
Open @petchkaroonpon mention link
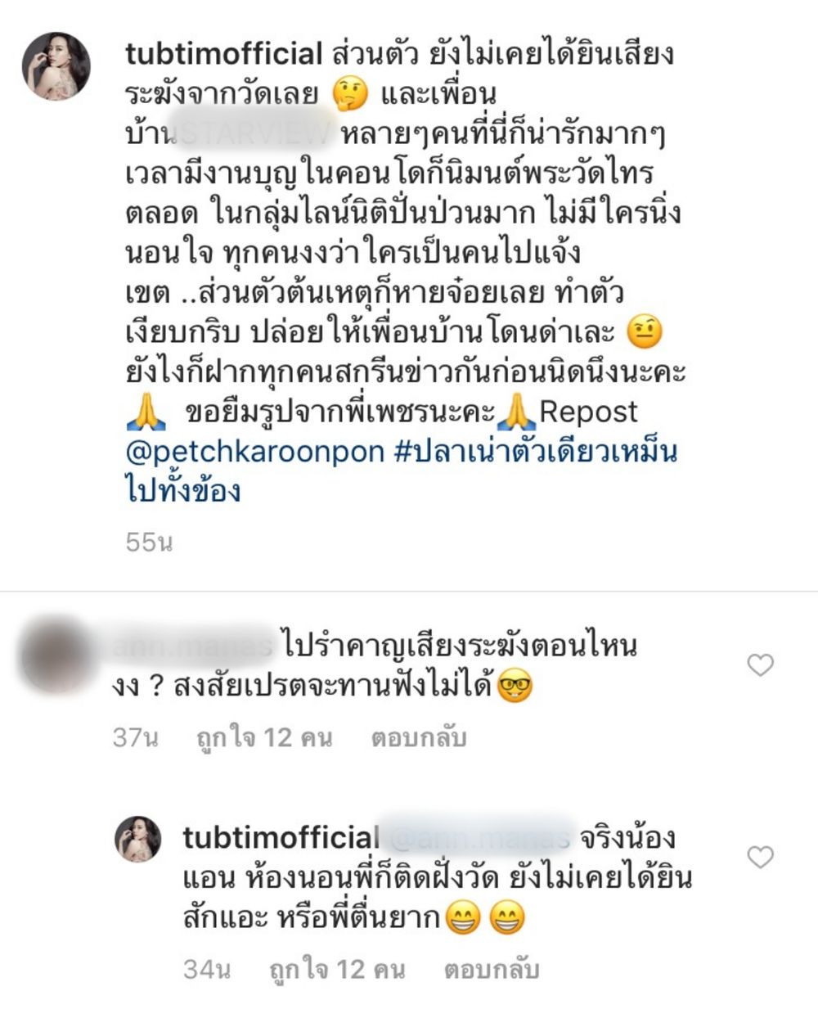click(255, 451)
